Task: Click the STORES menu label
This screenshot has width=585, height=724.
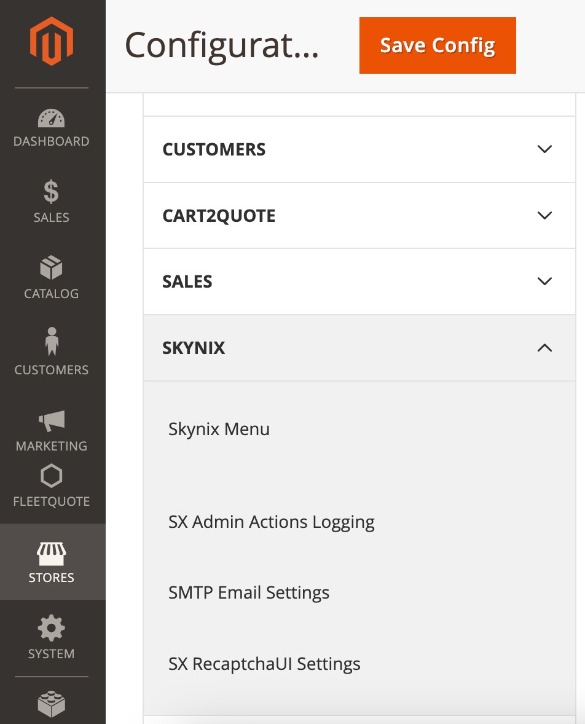Action: coord(51,578)
